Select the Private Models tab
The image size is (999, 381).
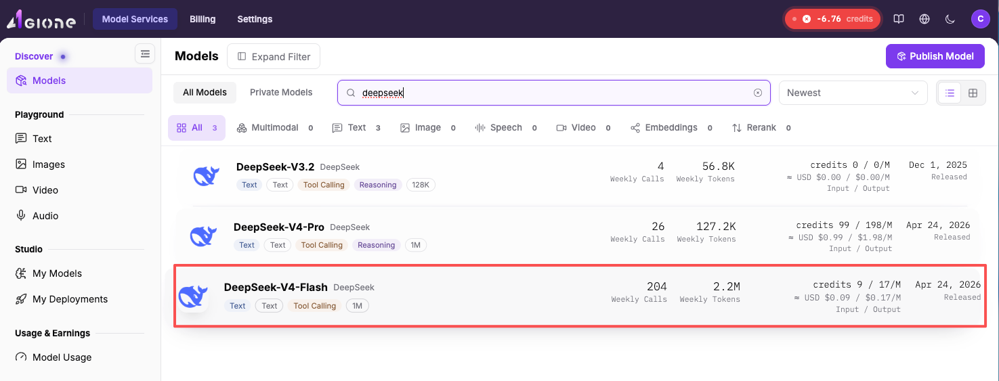click(x=281, y=93)
